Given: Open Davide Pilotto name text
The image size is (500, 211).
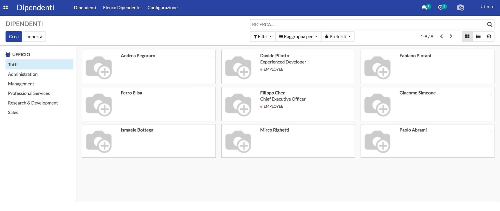Looking at the screenshot, I should pos(274,56).
